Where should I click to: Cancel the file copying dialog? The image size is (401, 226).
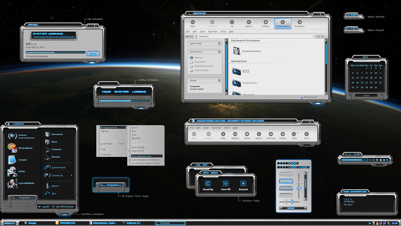(93, 54)
